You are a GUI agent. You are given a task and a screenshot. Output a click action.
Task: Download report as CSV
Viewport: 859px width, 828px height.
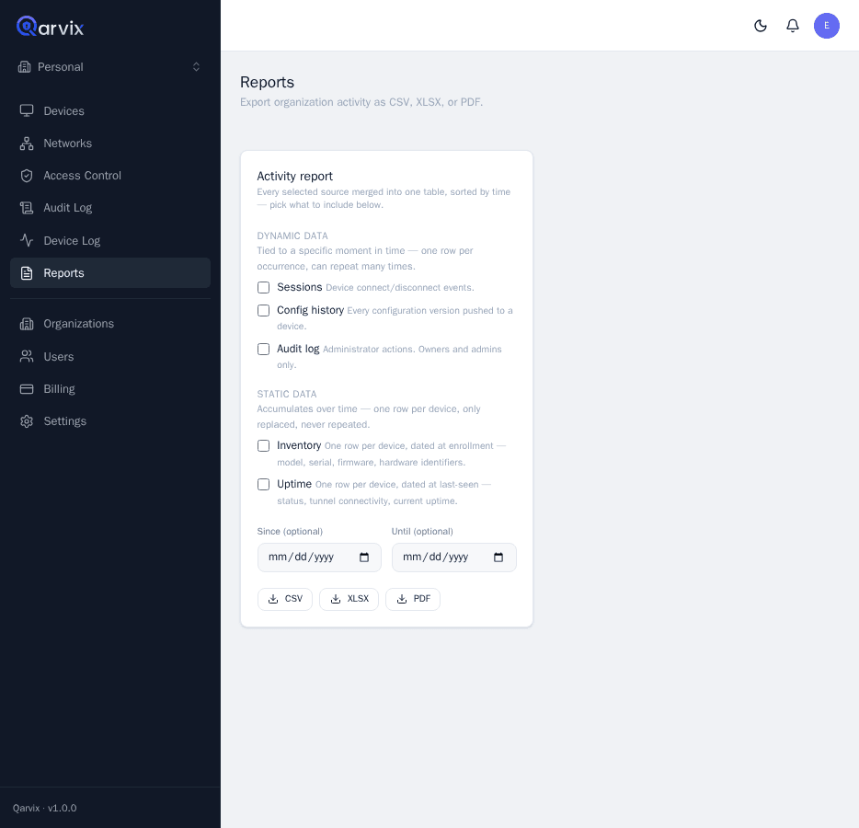click(285, 599)
